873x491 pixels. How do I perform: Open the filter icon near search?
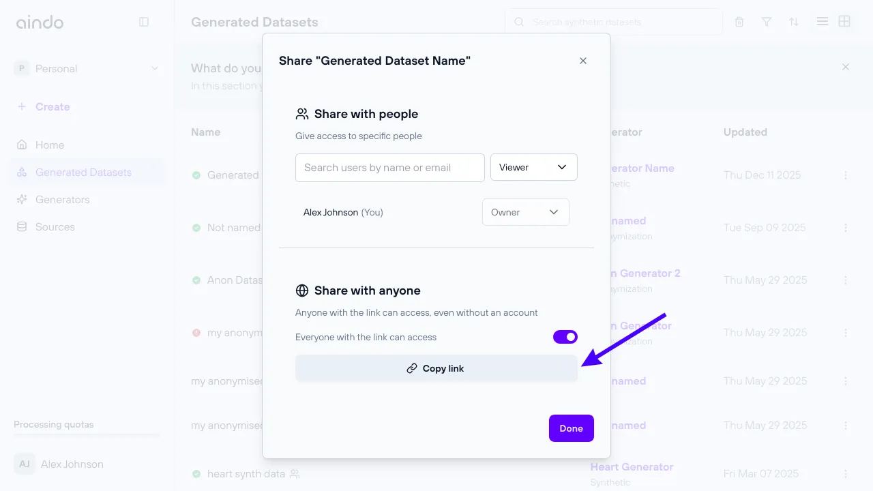click(x=767, y=21)
